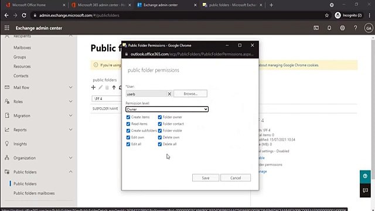Go up one folder level arrow
This screenshot has width=375, height=211.
(x=114, y=87)
